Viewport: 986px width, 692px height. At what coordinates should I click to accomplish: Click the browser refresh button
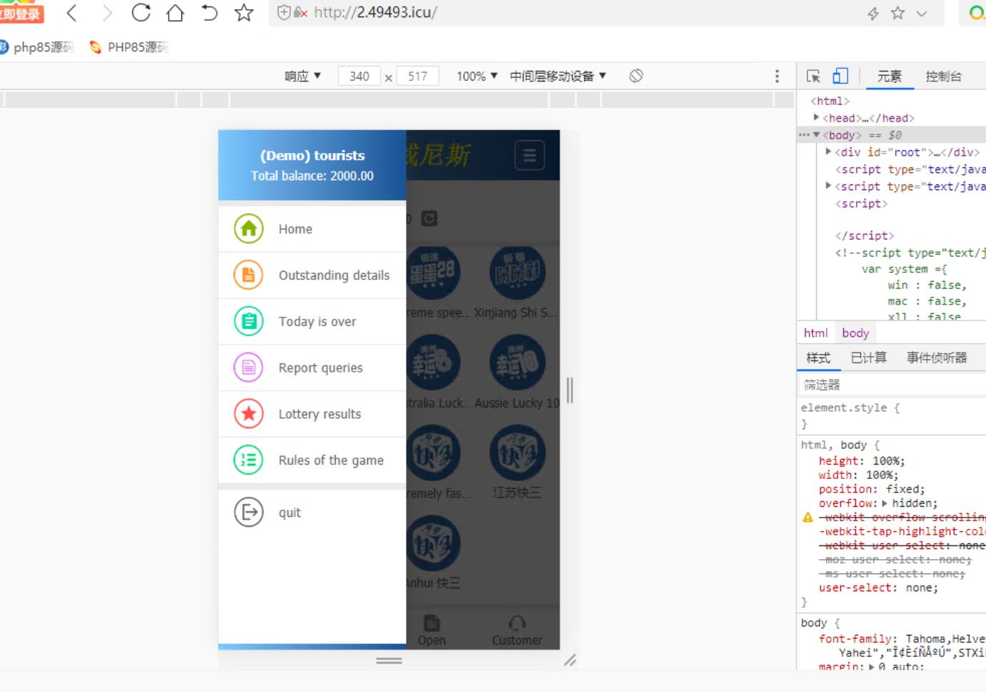click(141, 13)
